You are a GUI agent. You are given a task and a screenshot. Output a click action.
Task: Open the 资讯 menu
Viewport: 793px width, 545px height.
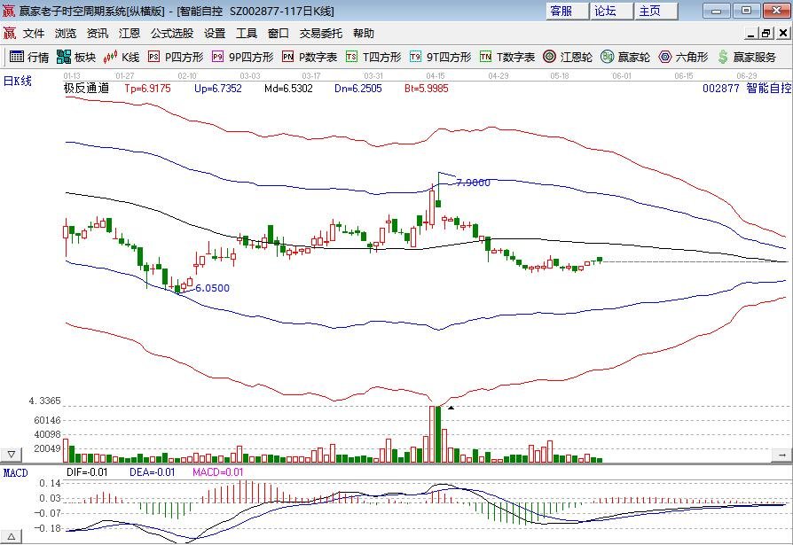coord(97,34)
